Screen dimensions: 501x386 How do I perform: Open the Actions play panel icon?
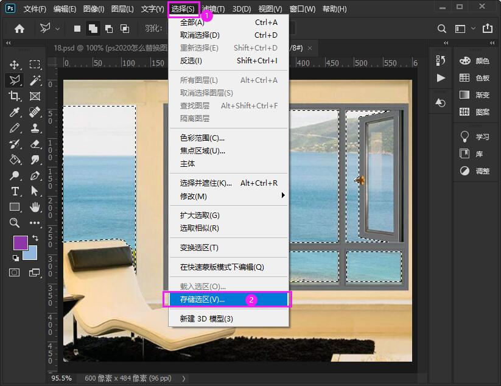[441, 78]
